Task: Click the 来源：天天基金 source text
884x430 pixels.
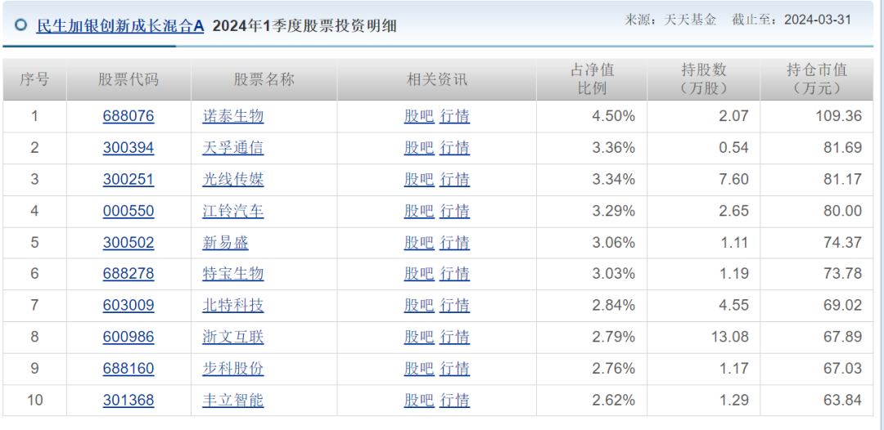Action: 670,20
